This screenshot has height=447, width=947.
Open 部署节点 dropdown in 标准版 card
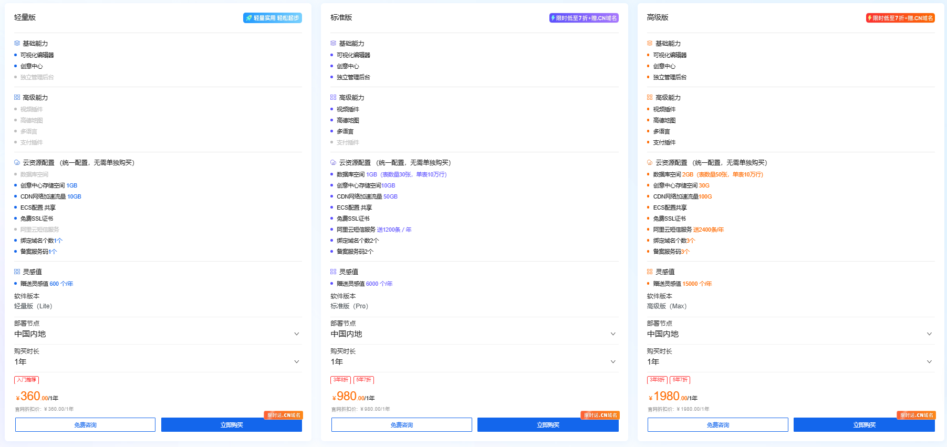coord(474,334)
